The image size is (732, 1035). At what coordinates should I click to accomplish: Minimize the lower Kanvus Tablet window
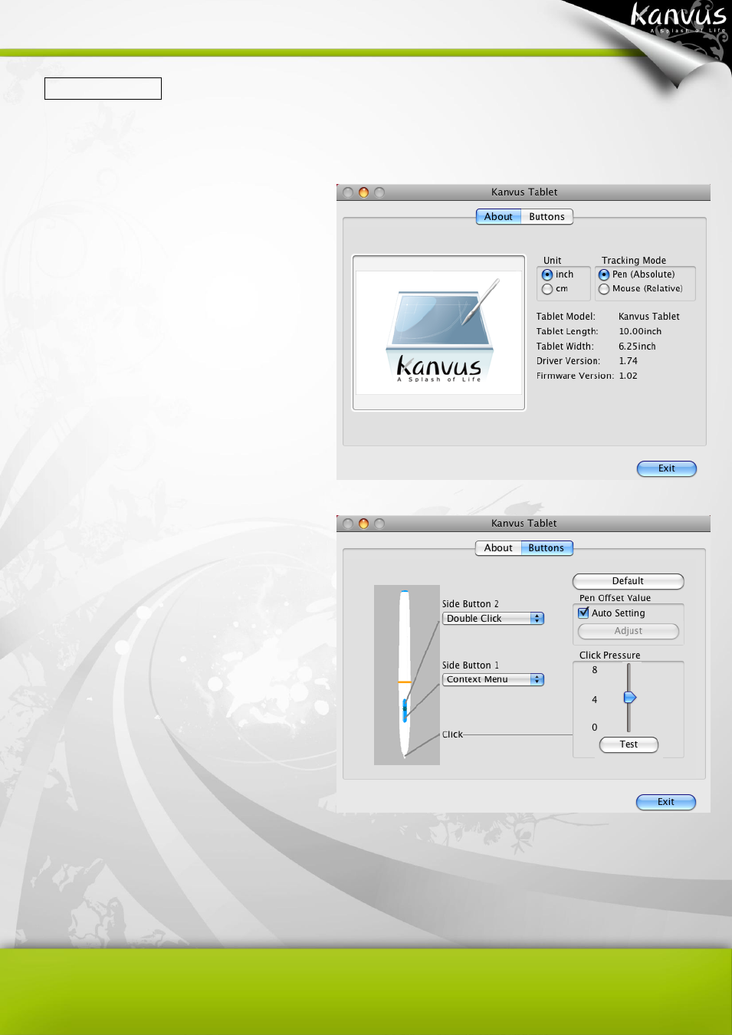click(x=363, y=524)
